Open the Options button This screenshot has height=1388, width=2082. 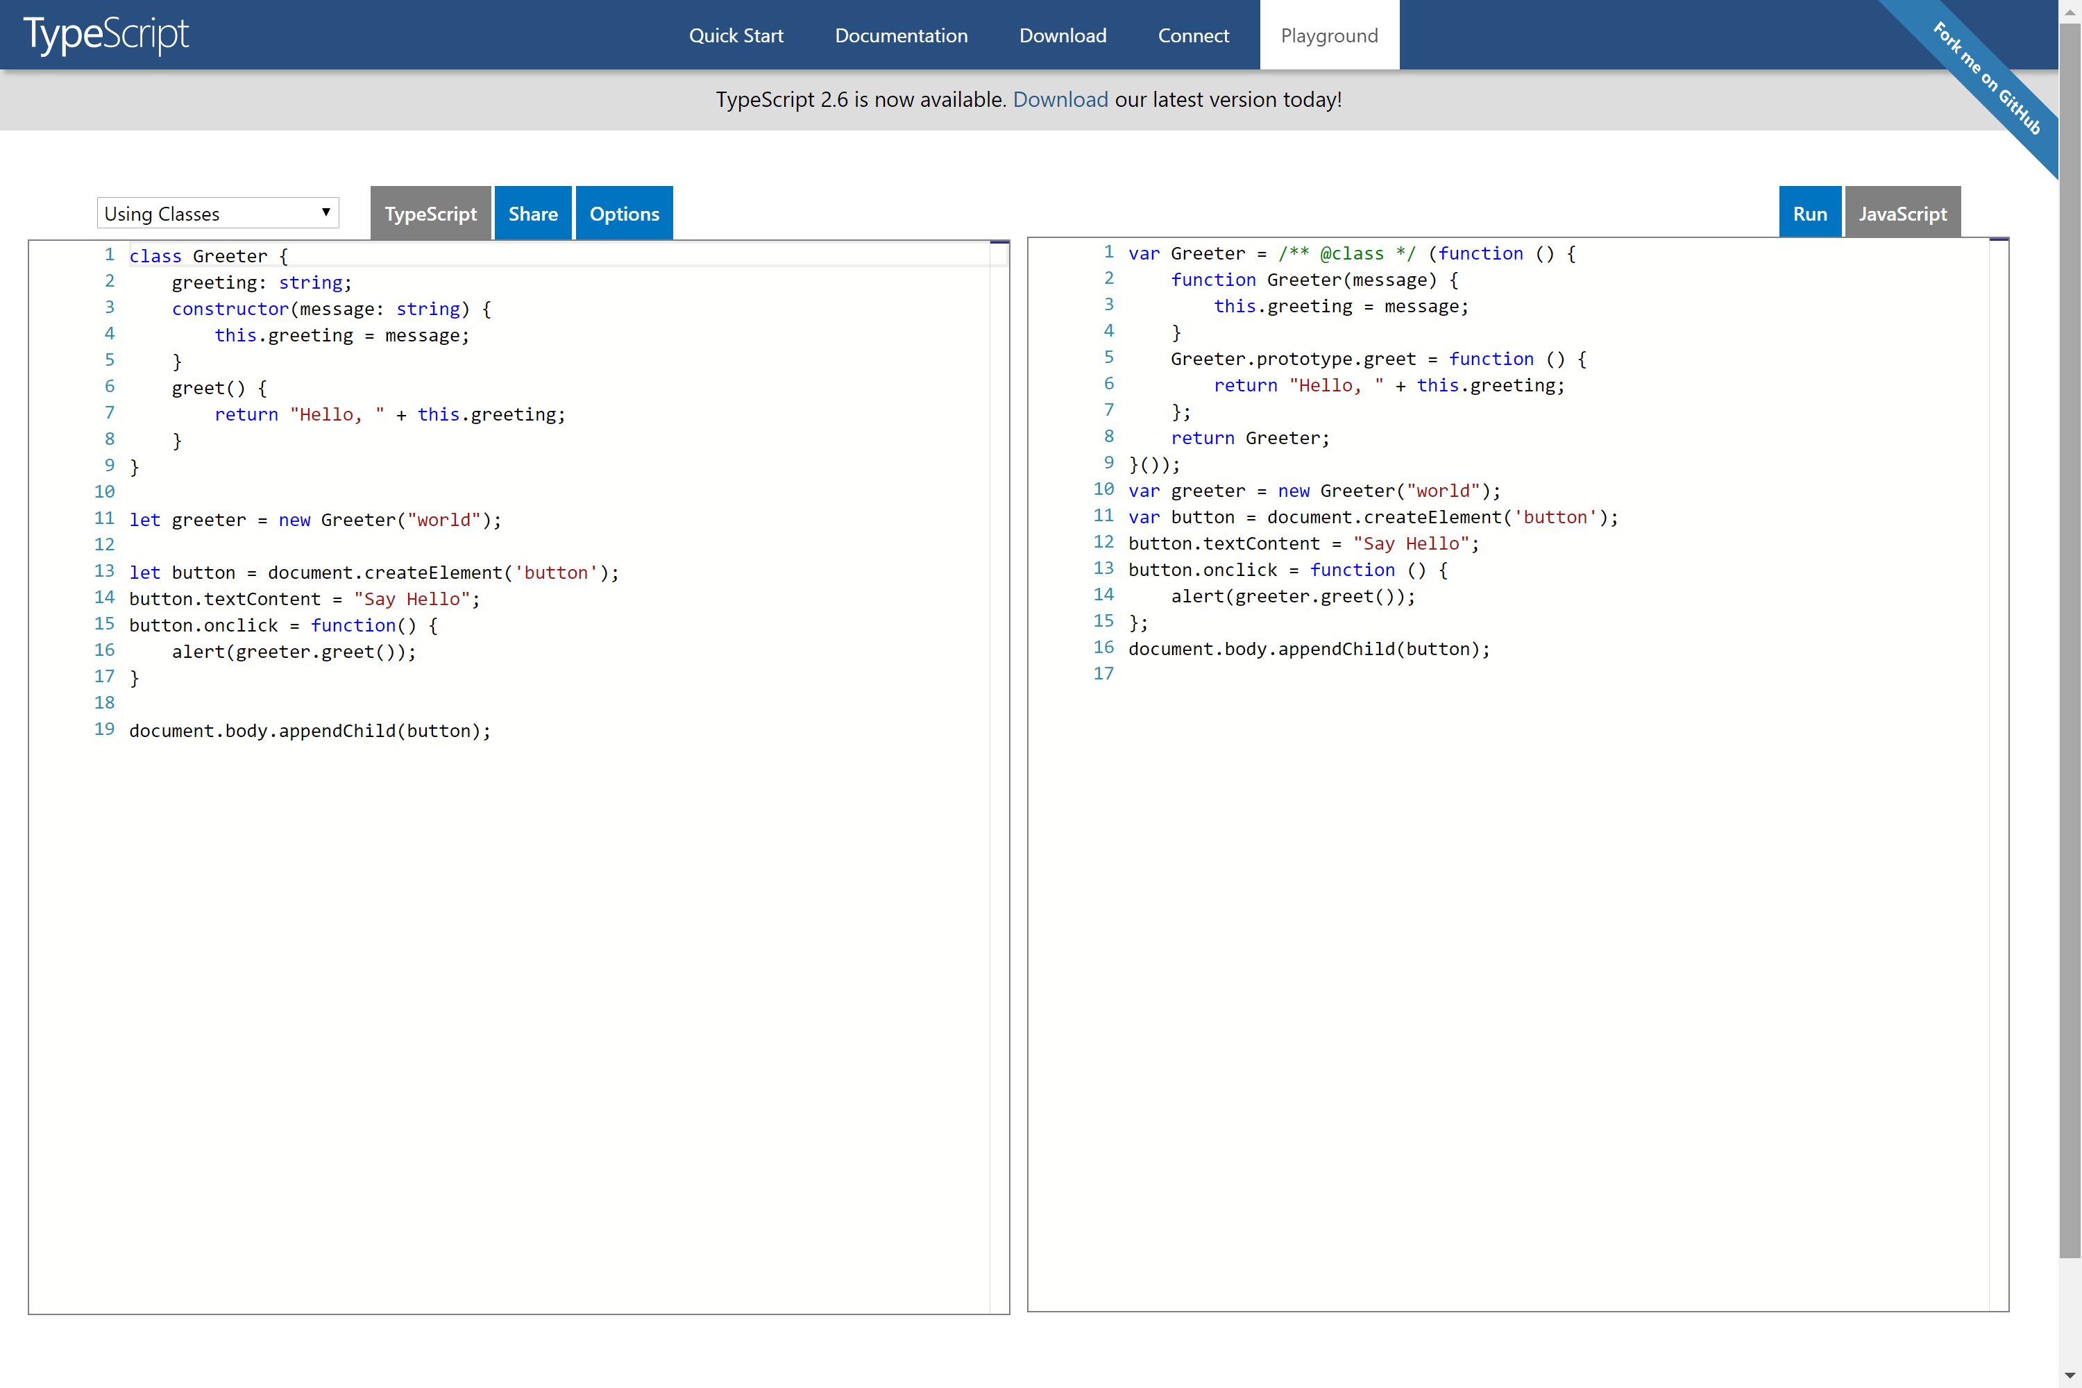624,213
